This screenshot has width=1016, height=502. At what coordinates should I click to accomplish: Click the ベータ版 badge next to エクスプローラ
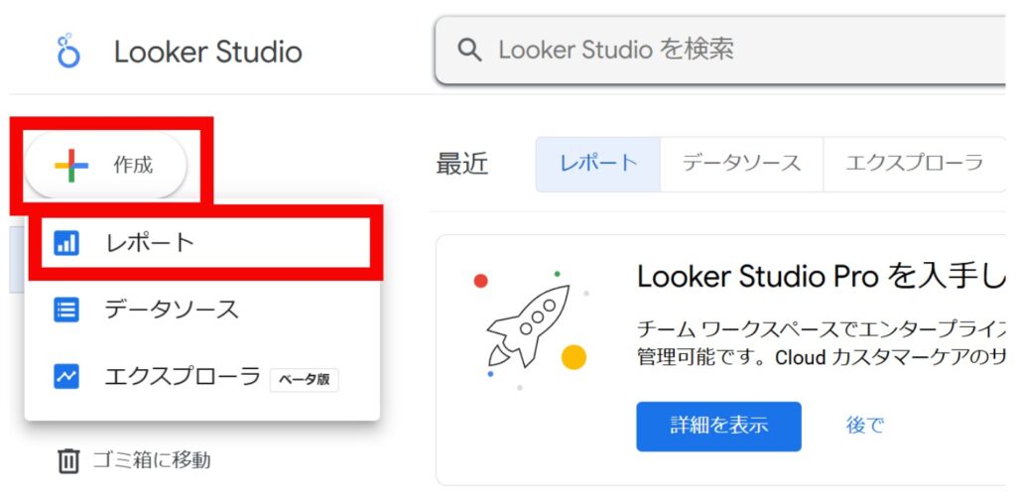pos(304,379)
